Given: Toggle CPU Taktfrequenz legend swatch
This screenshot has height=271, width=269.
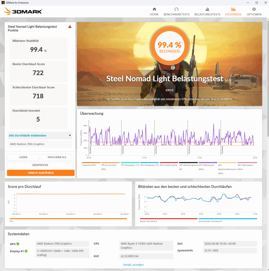Looking at the screenshot, I should point(208,163).
